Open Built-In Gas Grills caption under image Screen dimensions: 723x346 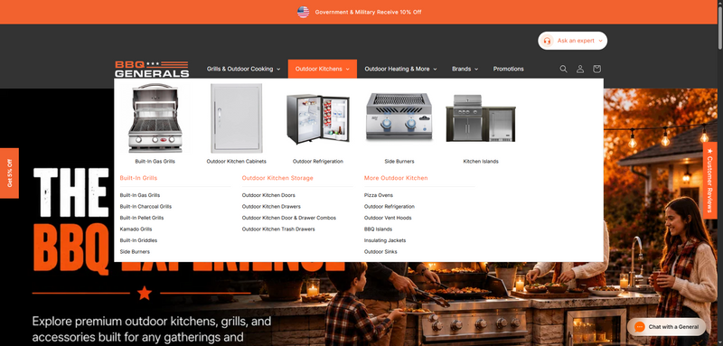tap(155, 162)
